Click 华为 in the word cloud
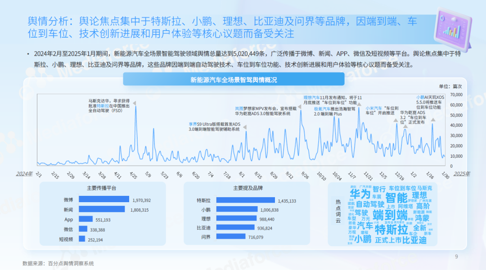Image resolution: width=486 pixels, height=270 pixels. pyautogui.click(x=360, y=194)
